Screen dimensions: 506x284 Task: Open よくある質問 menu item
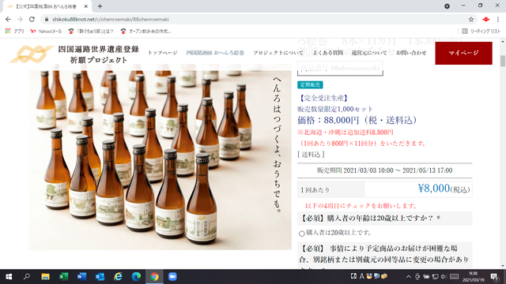(327, 53)
